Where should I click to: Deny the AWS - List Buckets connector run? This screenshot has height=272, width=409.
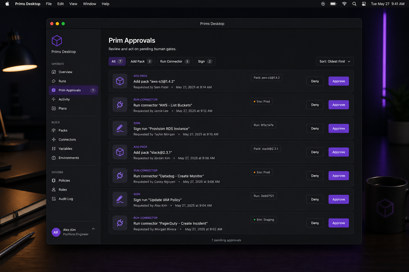pos(315,105)
